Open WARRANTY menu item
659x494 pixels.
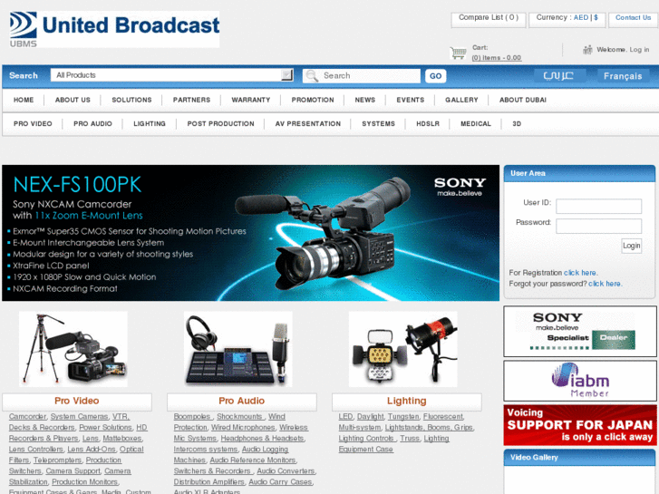(x=251, y=100)
